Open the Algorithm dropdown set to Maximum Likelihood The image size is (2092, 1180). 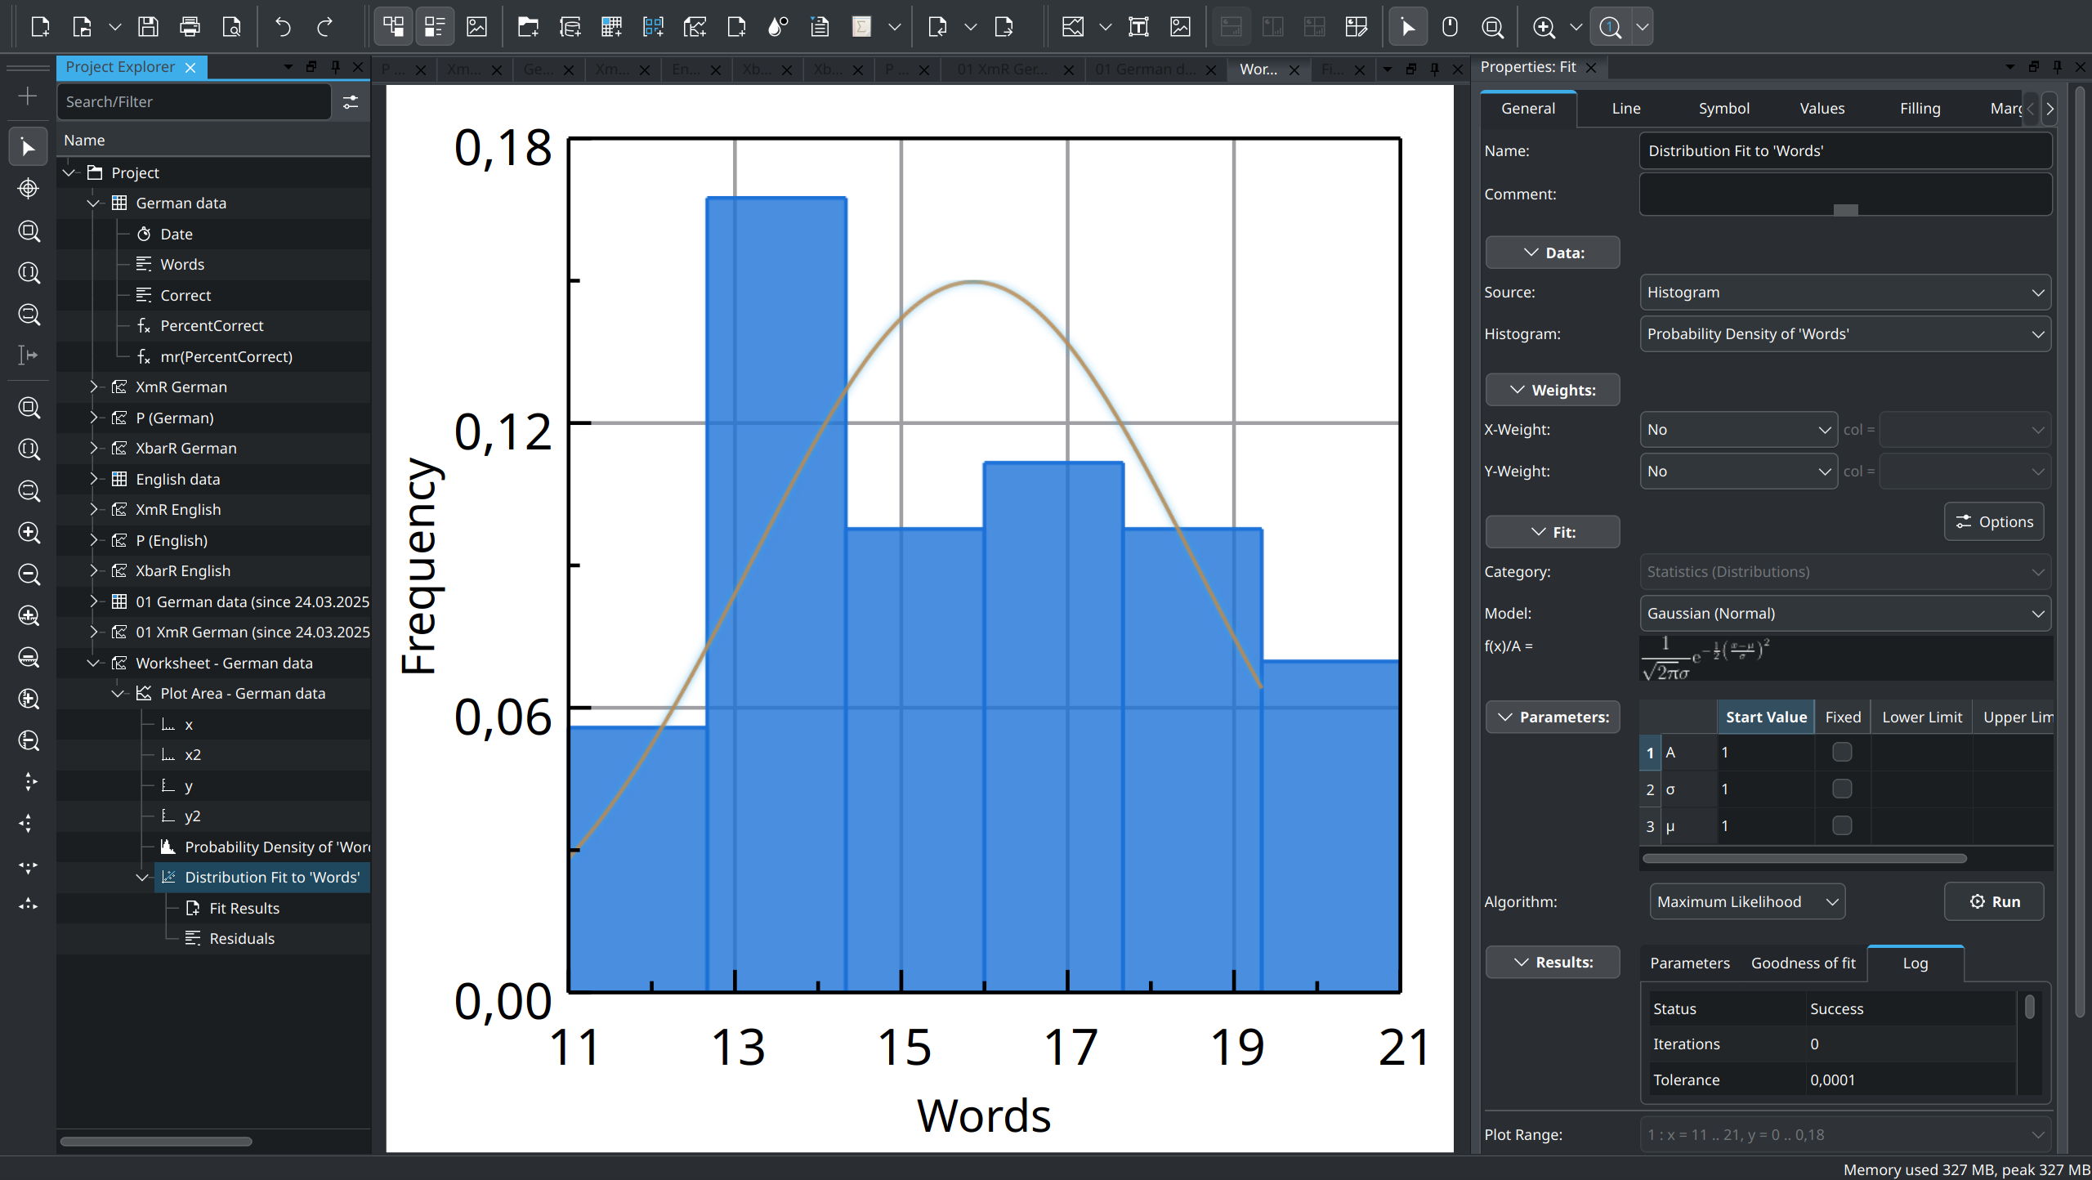point(1747,901)
